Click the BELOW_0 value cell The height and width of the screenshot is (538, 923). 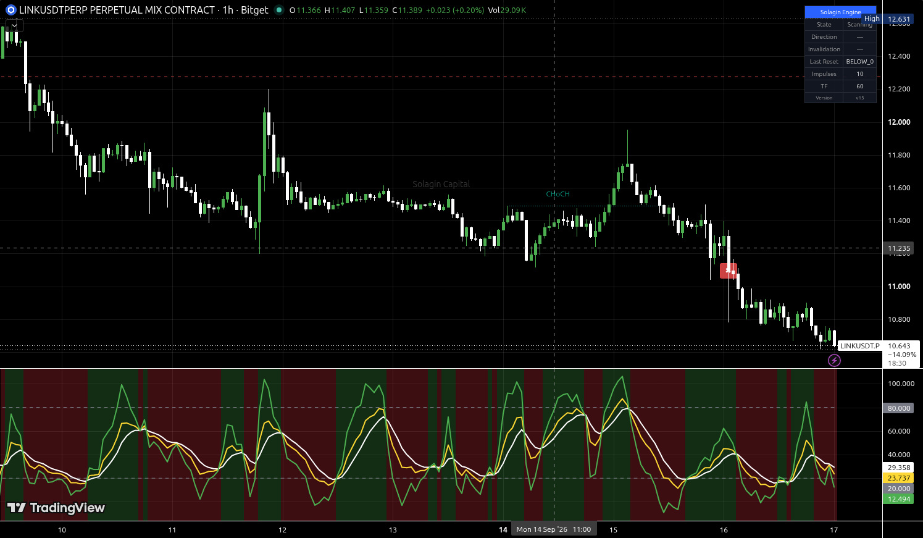(x=860, y=62)
